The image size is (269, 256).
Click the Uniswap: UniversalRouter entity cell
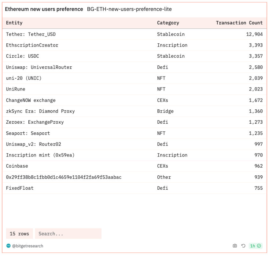tap(39, 67)
